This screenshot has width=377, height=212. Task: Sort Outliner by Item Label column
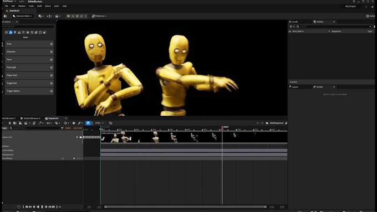[x=298, y=32]
